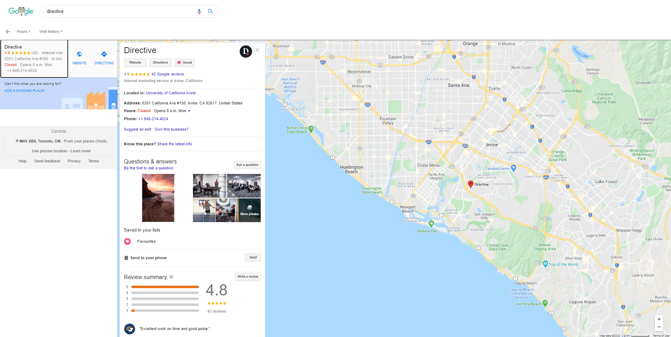Click the Directive round logo
This screenshot has width=671, height=337.
click(x=246, y=51)
